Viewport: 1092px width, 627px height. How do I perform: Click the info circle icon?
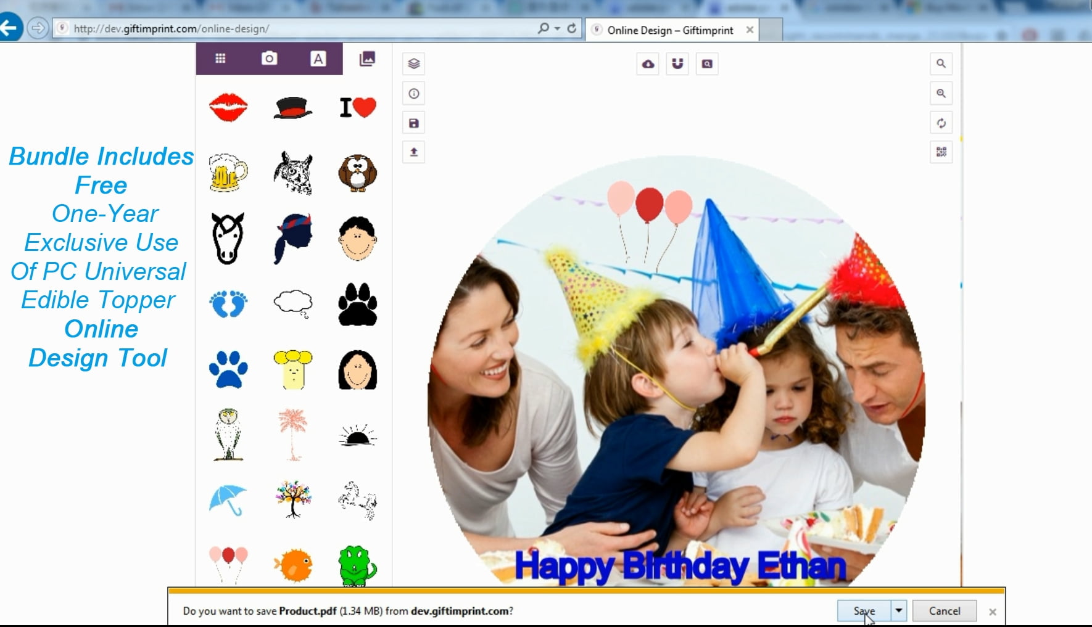413,94
